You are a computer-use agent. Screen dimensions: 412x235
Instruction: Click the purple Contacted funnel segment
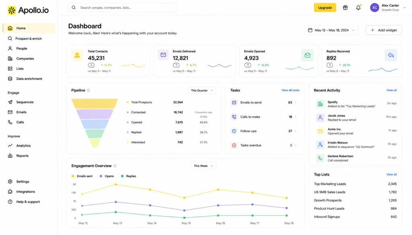click(95, 114)
